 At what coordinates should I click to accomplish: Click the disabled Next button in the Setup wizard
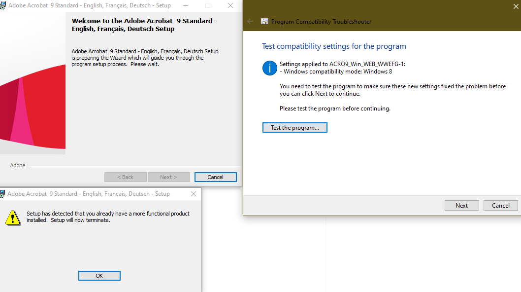pyautogui.click(x=168, y=177)
